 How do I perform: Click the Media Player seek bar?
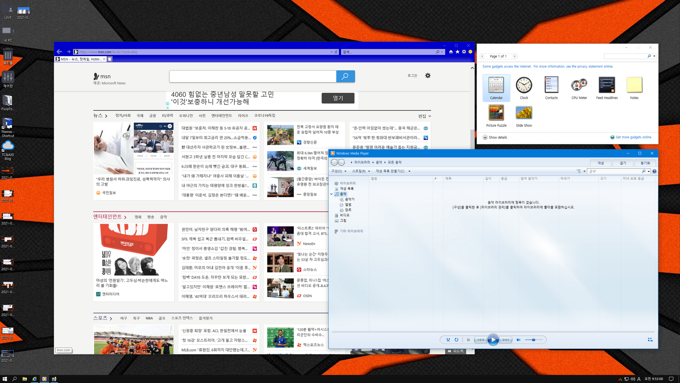[x=493, y=332]
